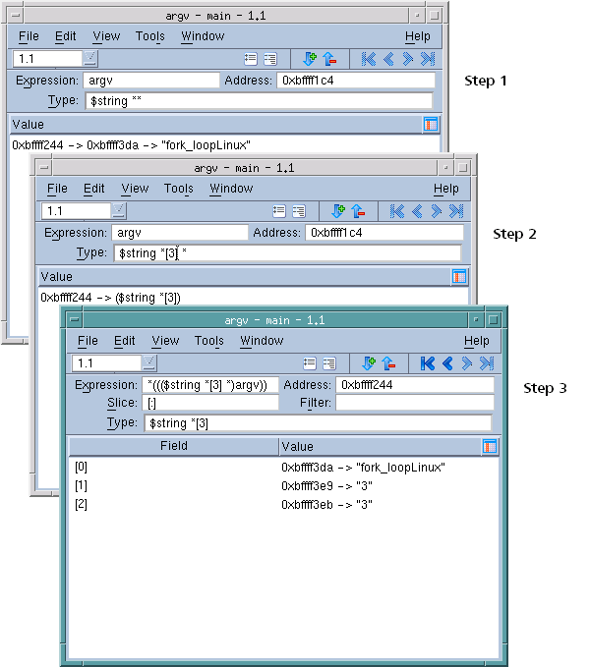Open the 1.1 thread dropdown in the front window
Image resolution: width=590 pixels, height=667 pixels.
tap(147, 363)
